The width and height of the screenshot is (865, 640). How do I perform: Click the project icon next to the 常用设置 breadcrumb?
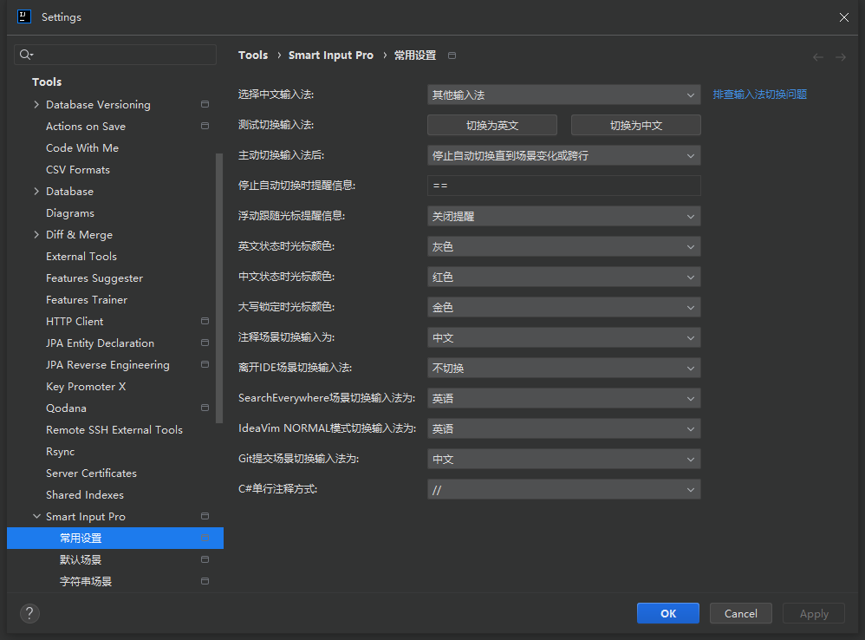452,56
